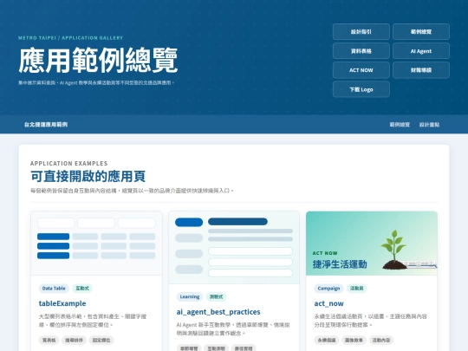Open the 設計指引 button in the header
Screen dimensions: 468x351
(x=361, y=32)
